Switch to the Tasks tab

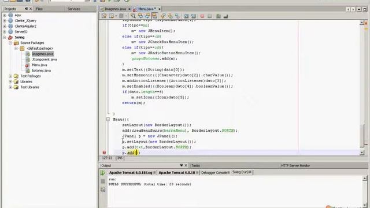195,166
